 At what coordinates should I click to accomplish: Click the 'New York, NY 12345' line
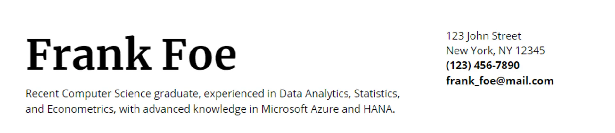pos(495,51)
